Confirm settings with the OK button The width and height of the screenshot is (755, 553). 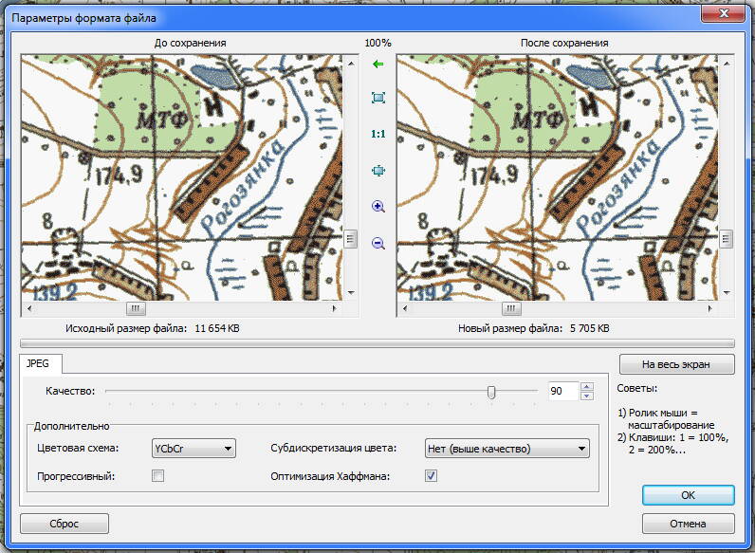tap(688, 495)
